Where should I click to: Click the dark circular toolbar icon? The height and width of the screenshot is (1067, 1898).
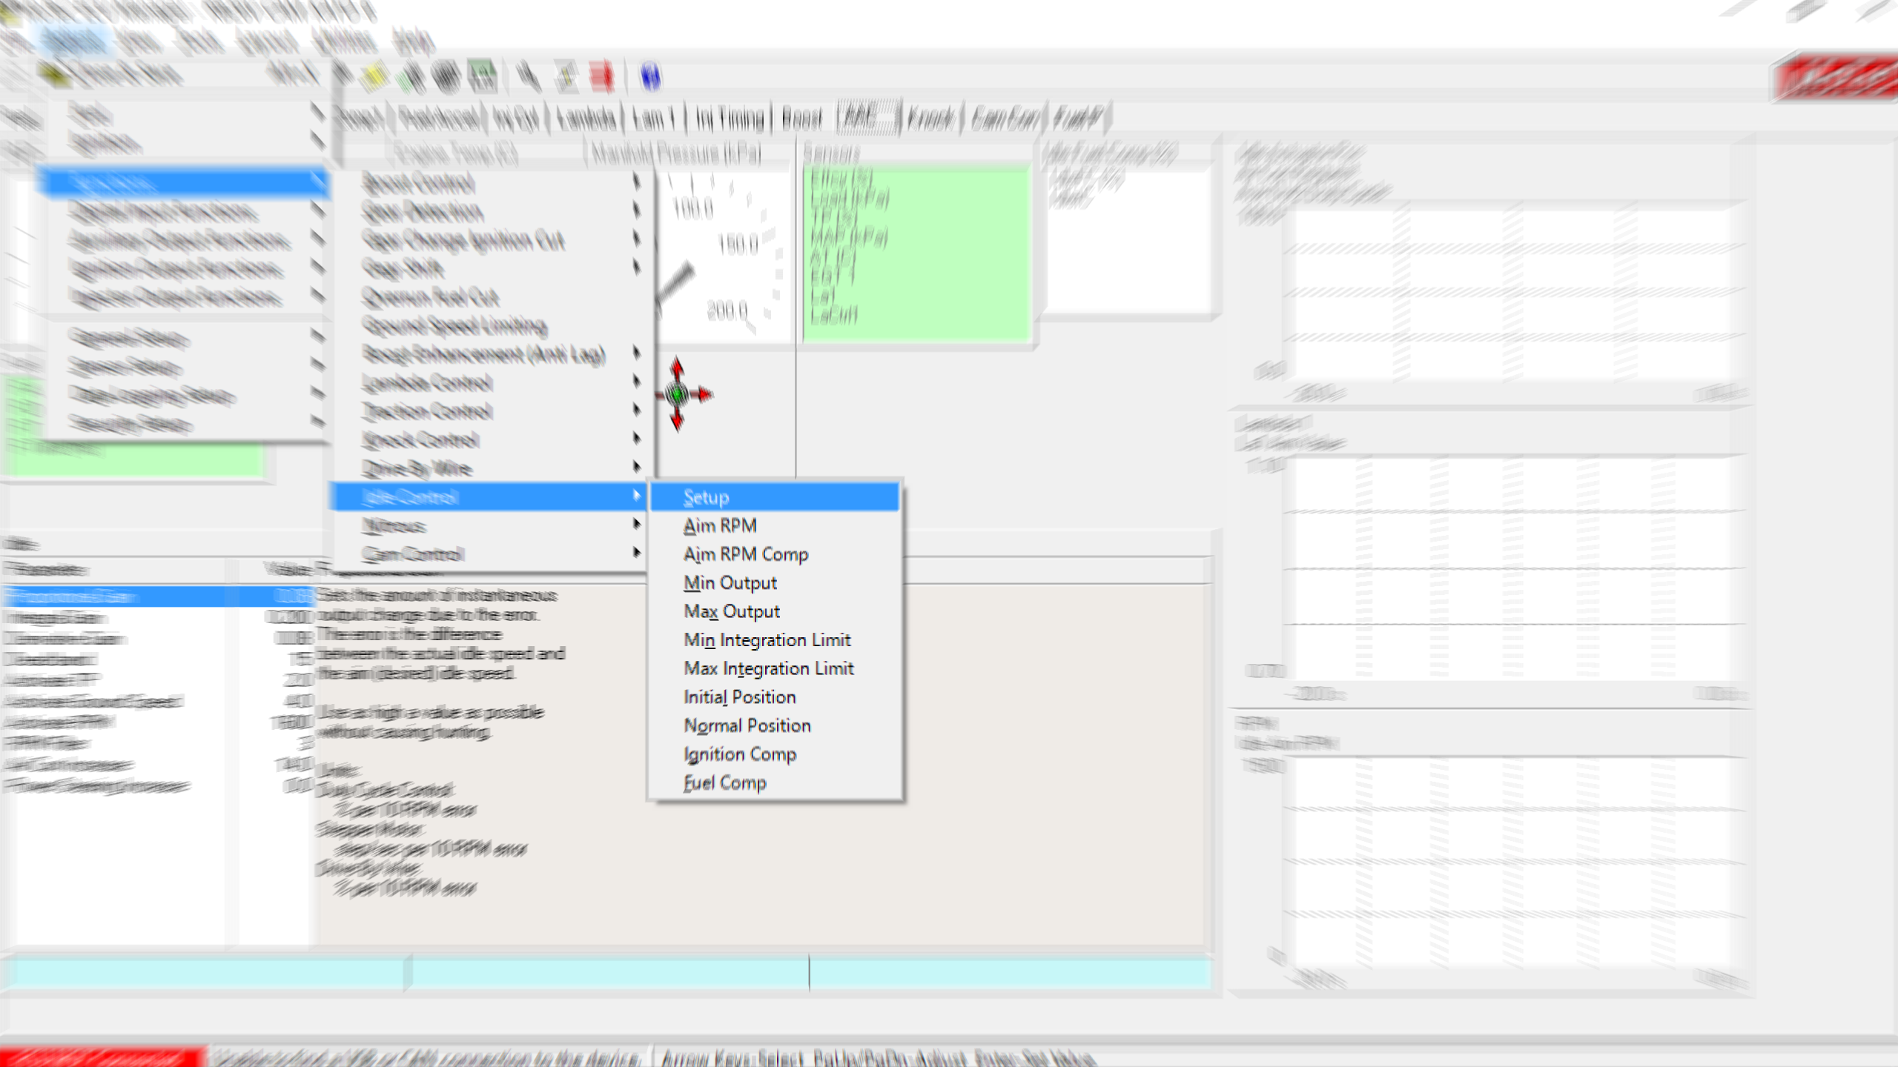pyautogui.click(x=446, y=76)
